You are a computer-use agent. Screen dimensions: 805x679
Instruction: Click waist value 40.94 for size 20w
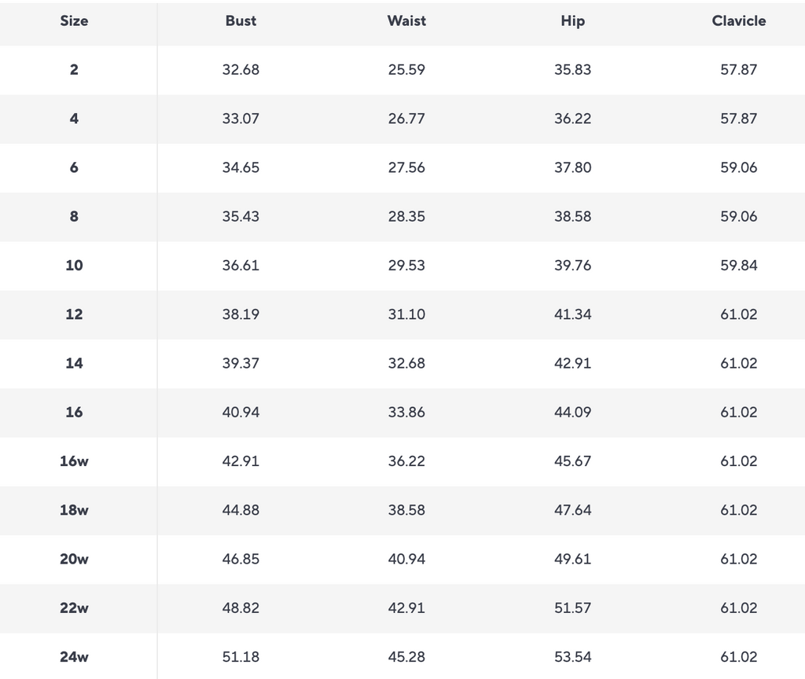[x=406, y=559]
